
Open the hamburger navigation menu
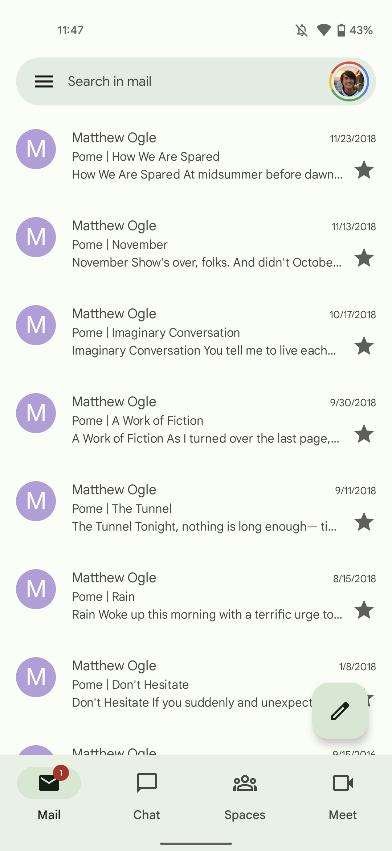[44, 81]
